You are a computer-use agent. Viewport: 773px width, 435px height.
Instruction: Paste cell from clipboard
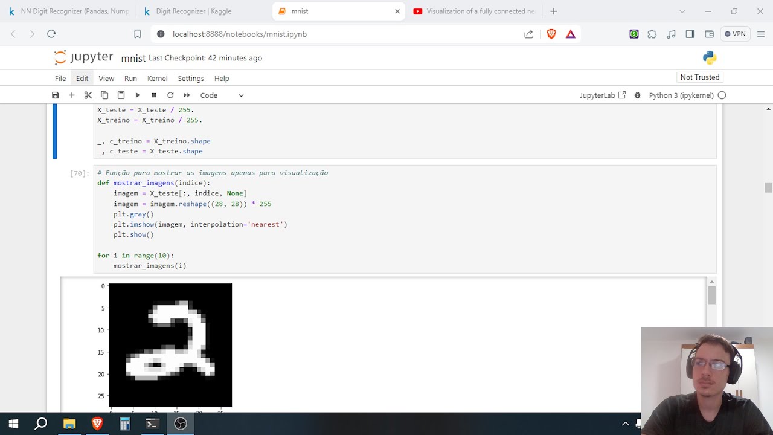[x=121, y=95]
